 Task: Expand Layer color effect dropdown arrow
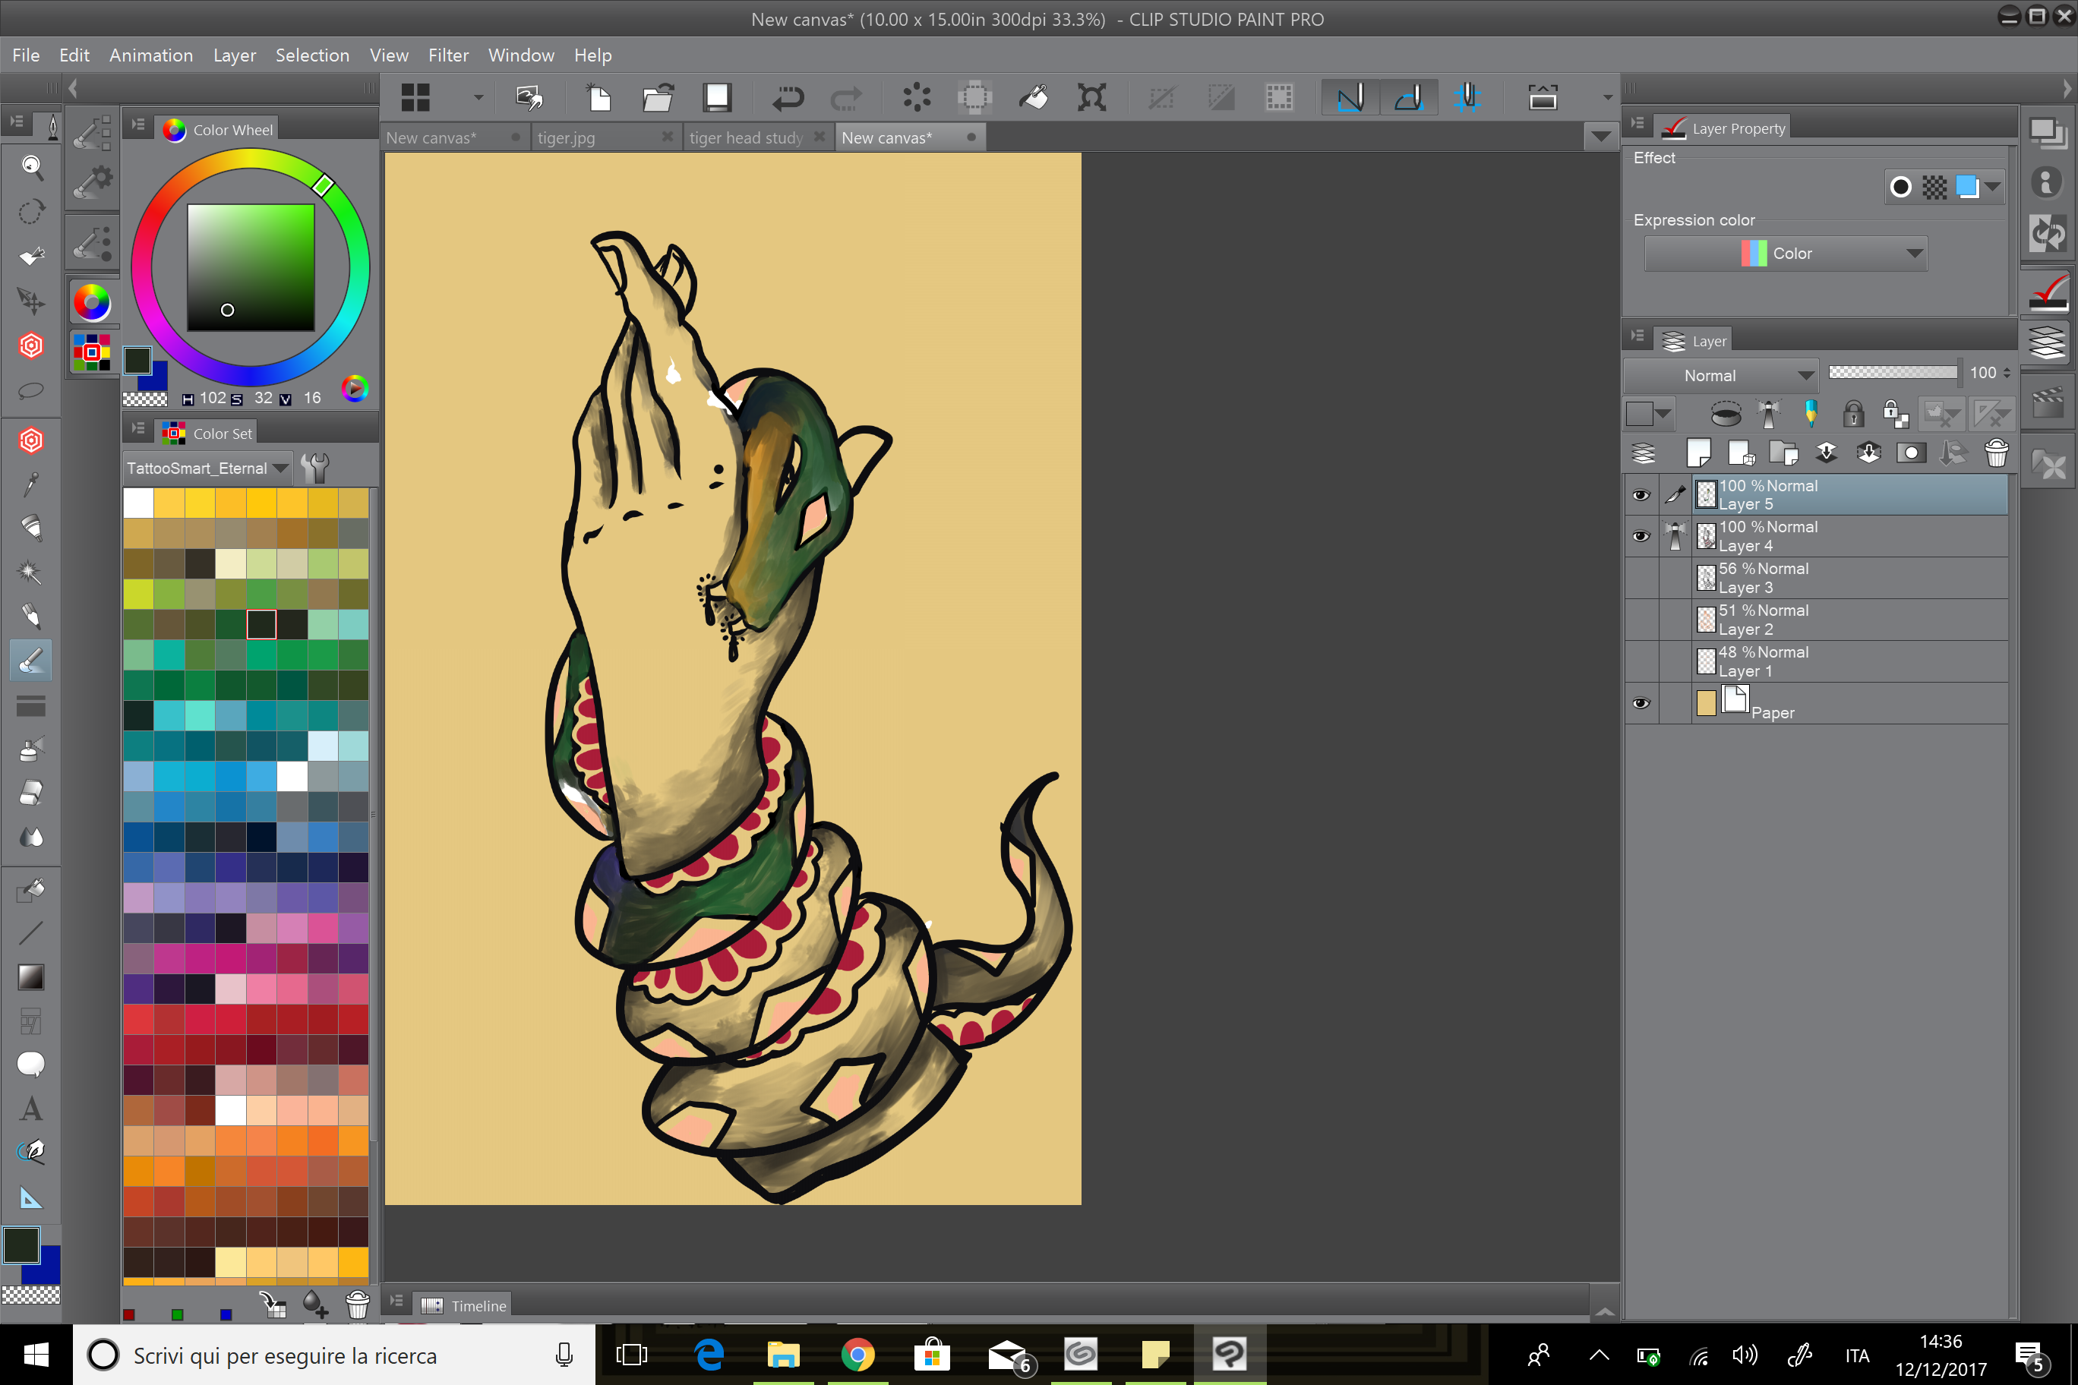[x=1992, y=186]
